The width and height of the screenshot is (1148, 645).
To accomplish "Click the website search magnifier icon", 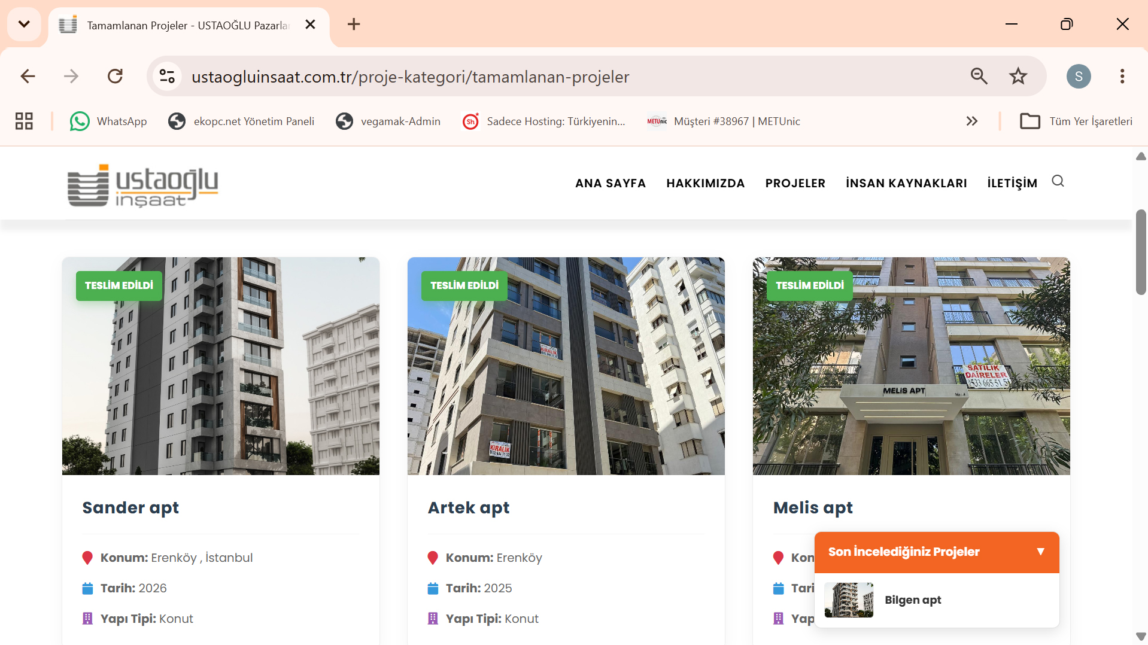I will click(x=1058, y=181).
